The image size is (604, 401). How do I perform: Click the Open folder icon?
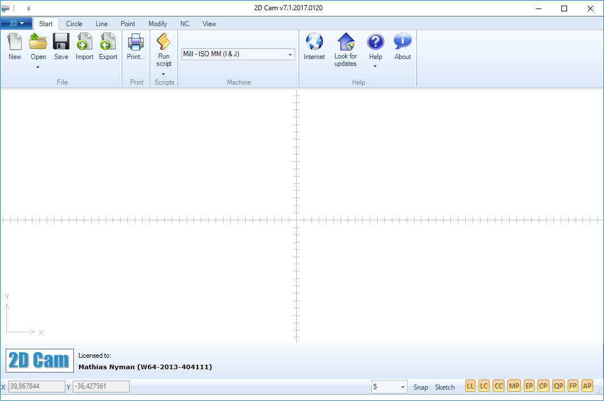38,41
